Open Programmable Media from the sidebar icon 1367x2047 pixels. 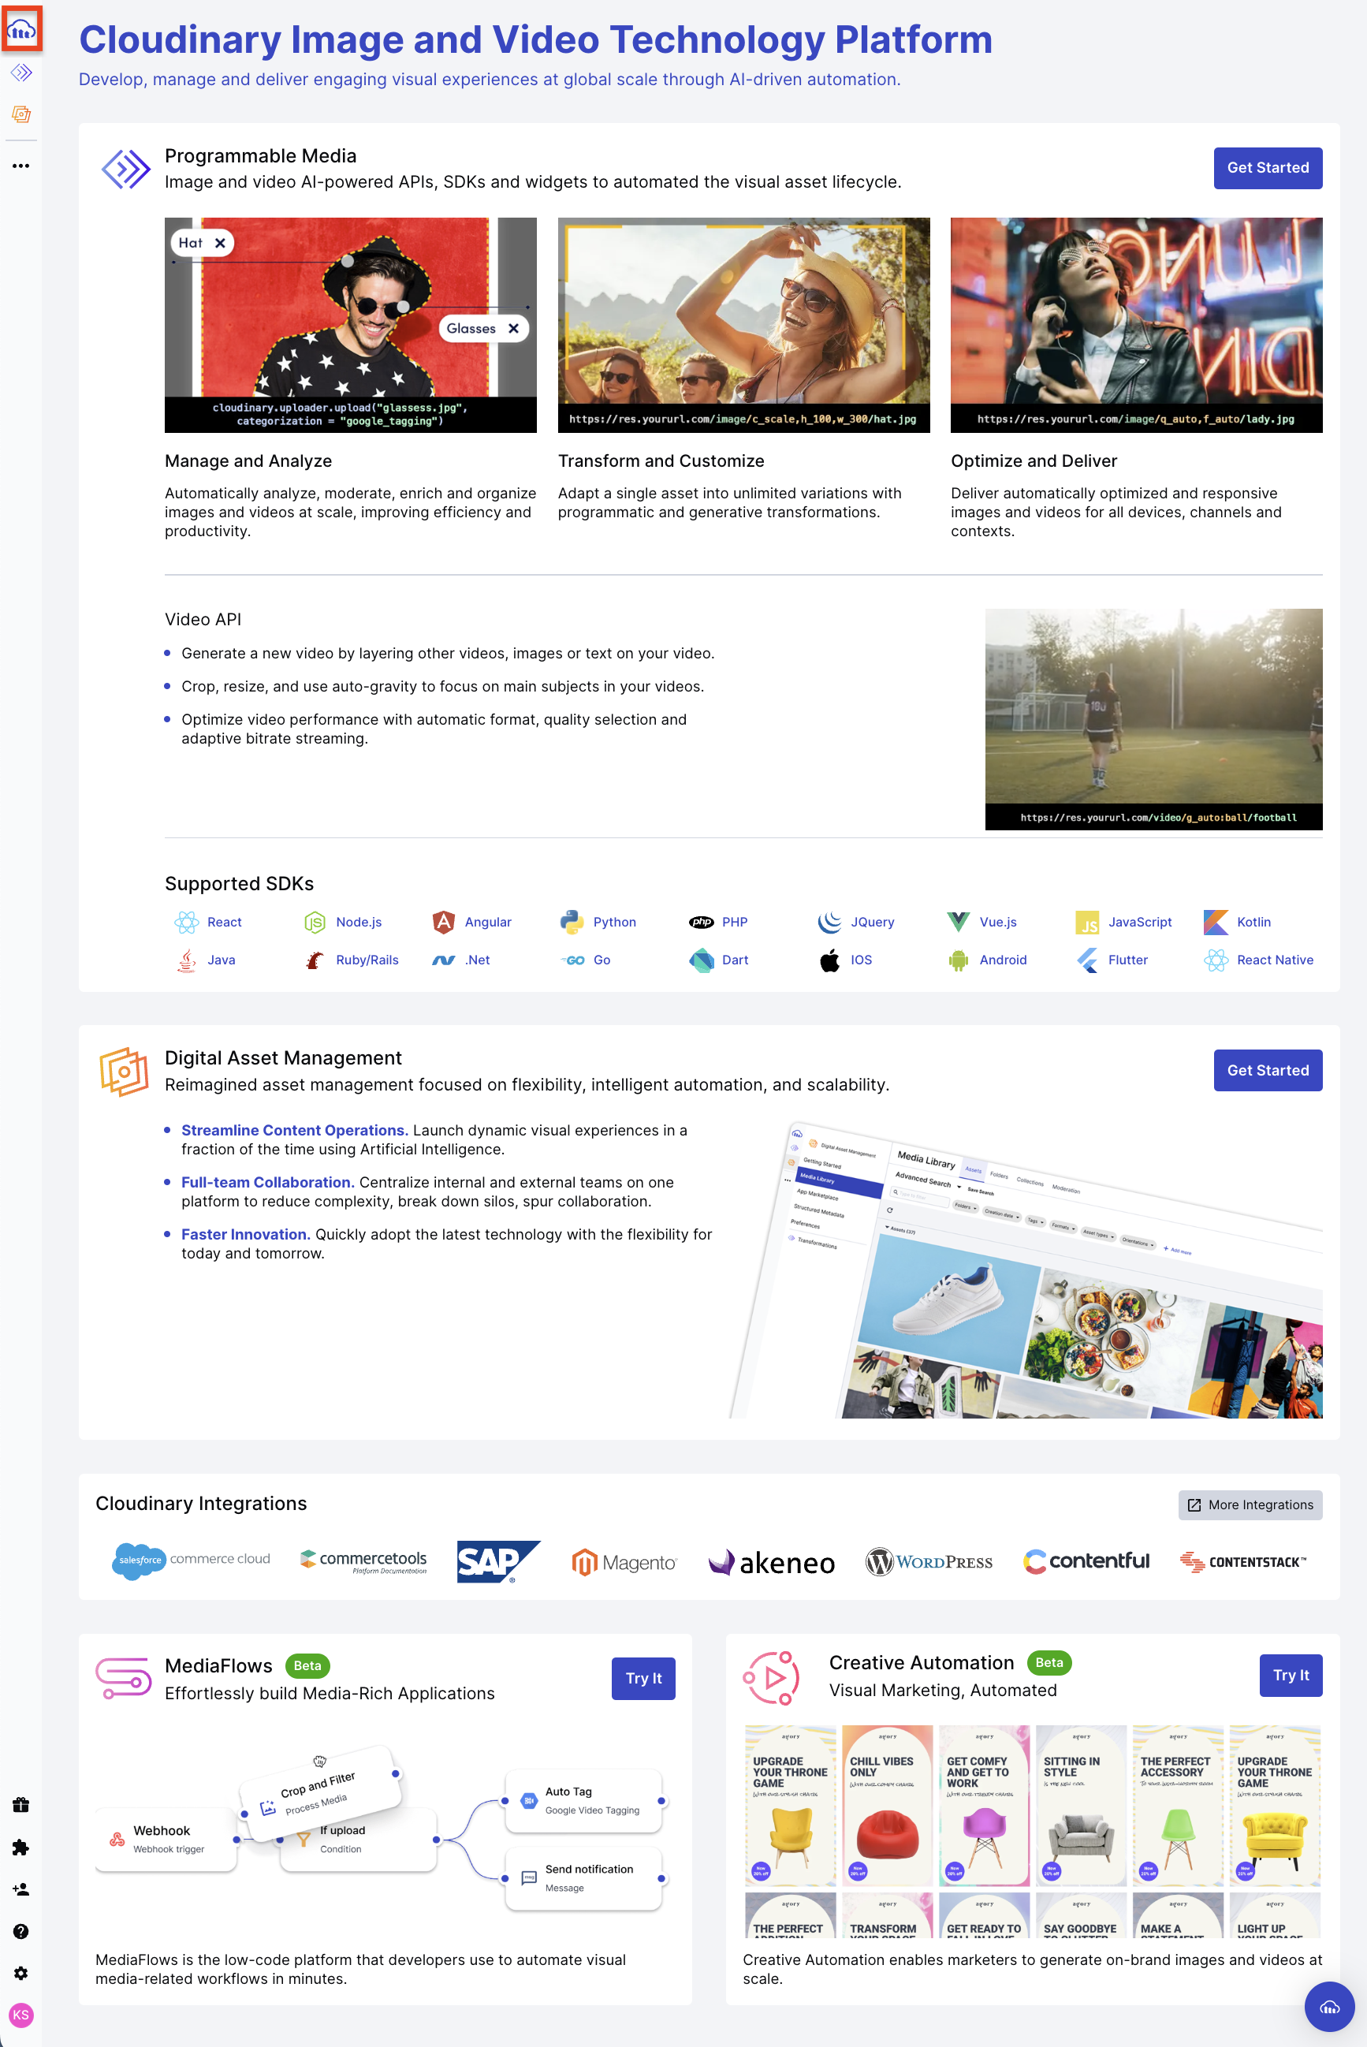[x=21, y=73]
